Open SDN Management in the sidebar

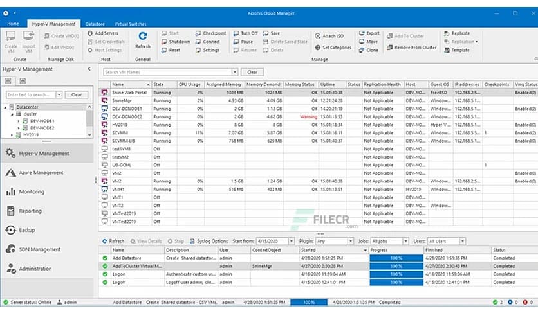click(x=47, y=249)
